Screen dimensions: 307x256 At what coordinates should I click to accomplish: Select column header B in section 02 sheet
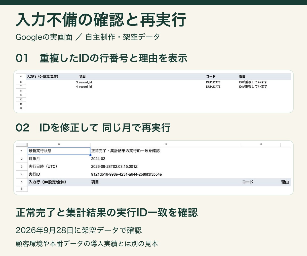[x=166, y=144]
